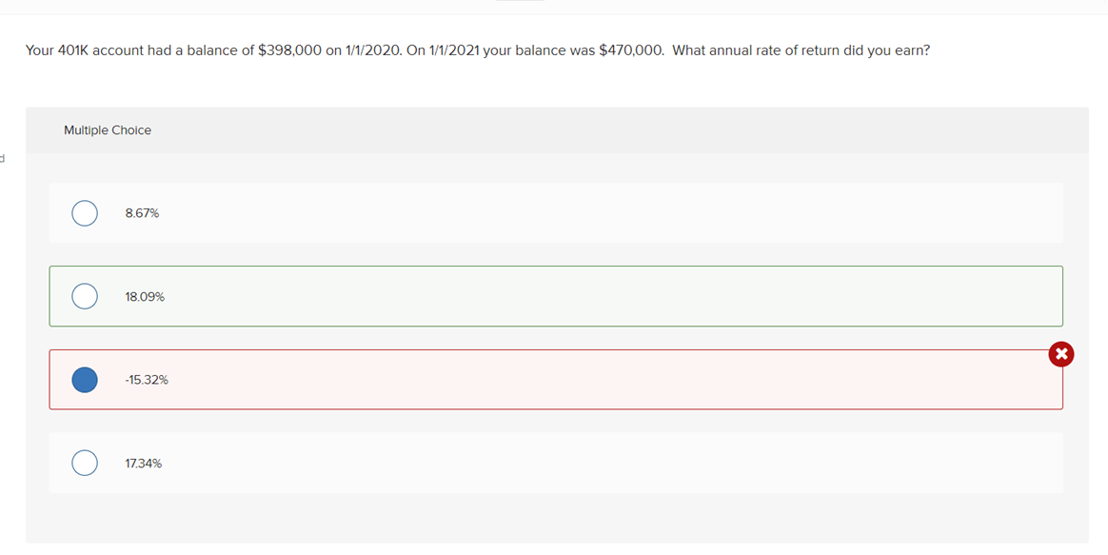Select the radio button beside 8.67%
This screenshot has height=555, width=1108.
coord(84,213)
